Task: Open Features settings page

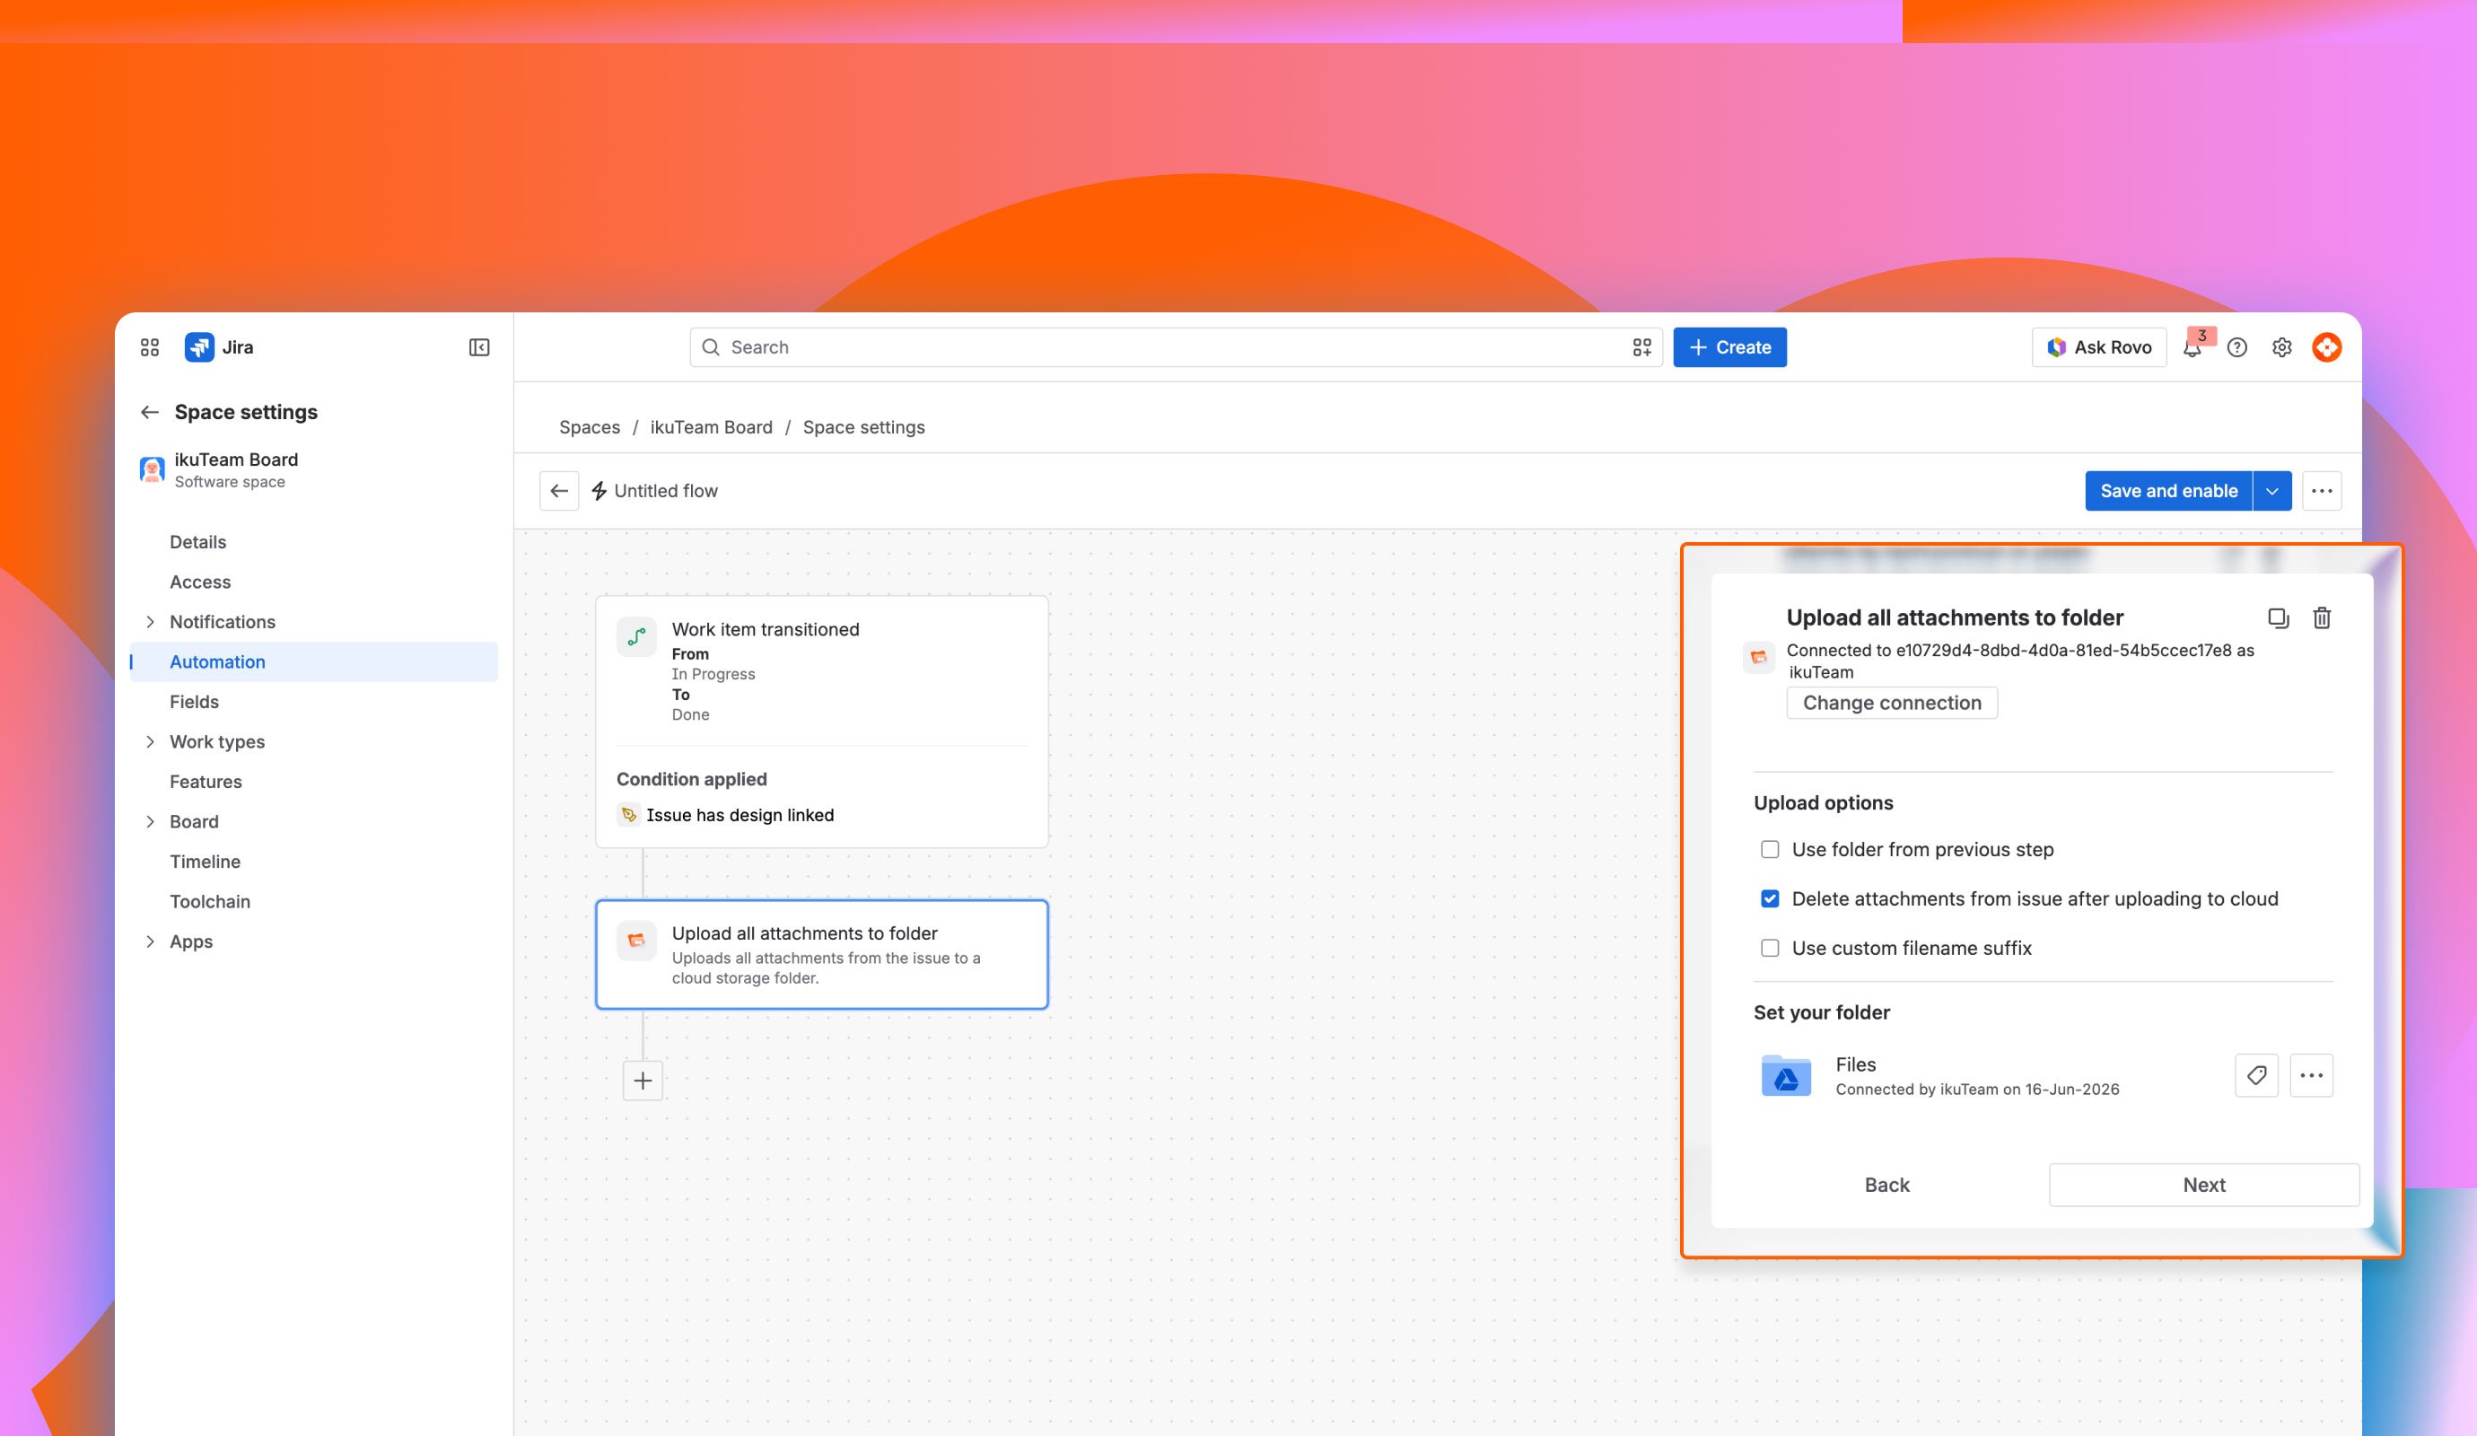Action: (206, 782)
